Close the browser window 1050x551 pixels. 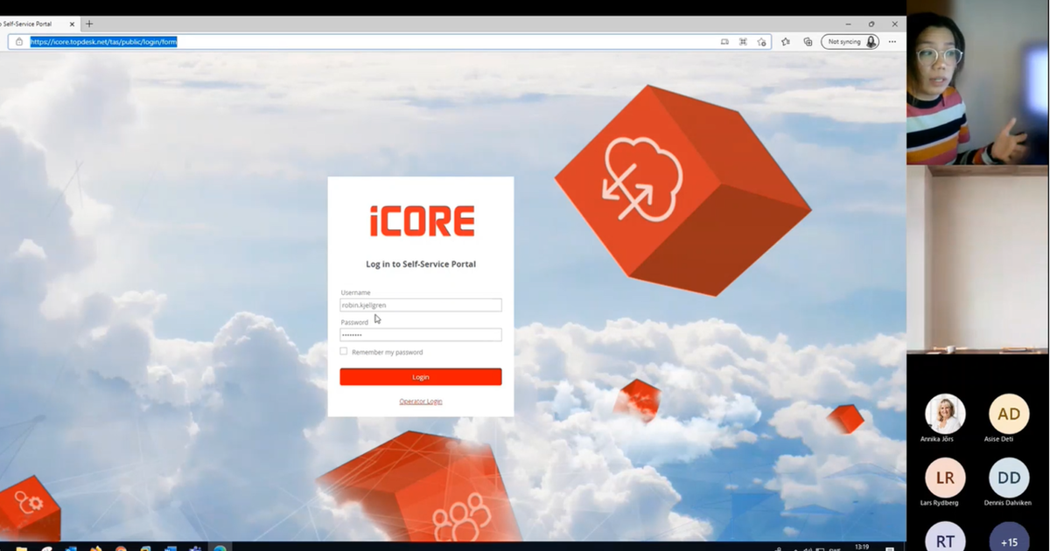tap(894, 24)
